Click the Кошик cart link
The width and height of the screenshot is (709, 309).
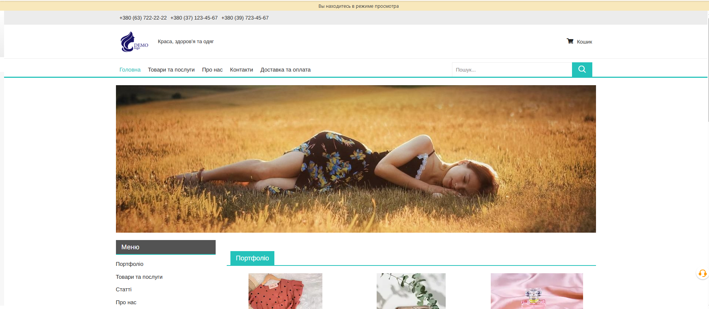coord(584,42)
